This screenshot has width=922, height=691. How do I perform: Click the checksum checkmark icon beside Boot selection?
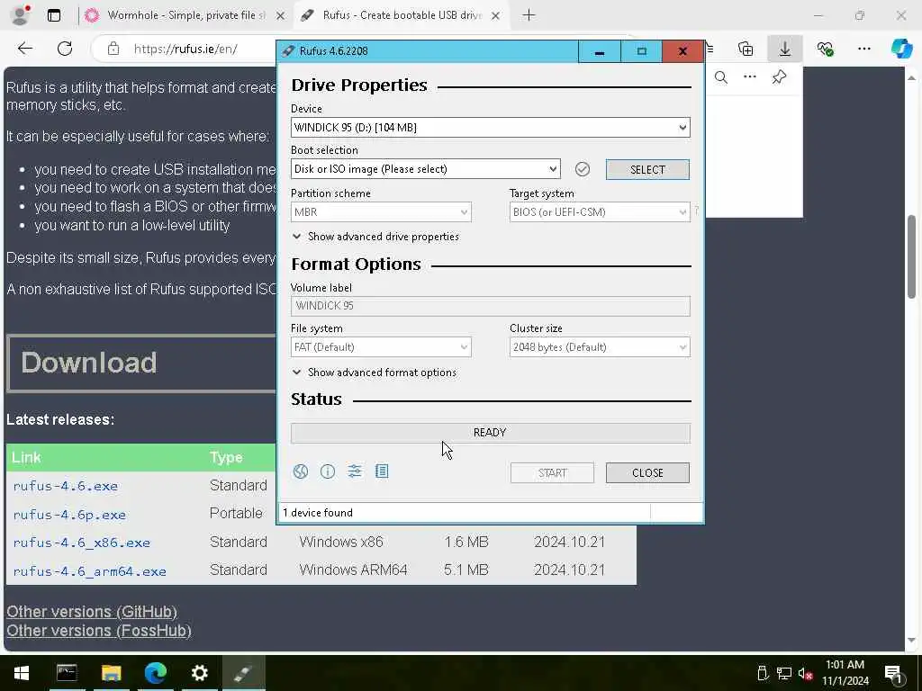pos(583,169)
